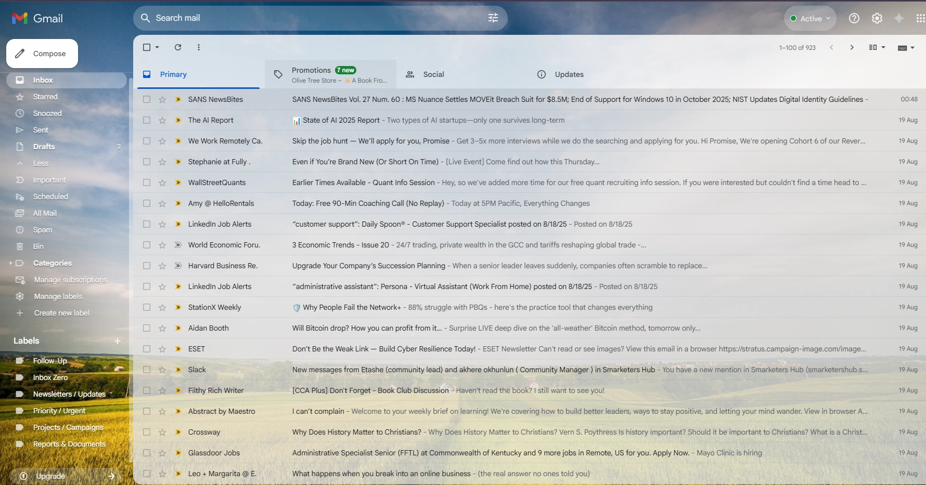Star the WallStreetQuants email
Image resolution: width=926 pixels, height=485 pixels.
[162, 182]
